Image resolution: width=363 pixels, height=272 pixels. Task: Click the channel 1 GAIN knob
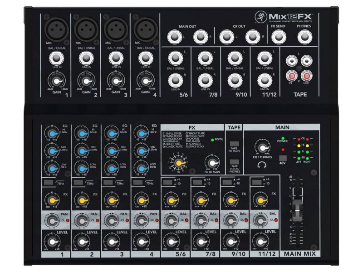(56, 82)
